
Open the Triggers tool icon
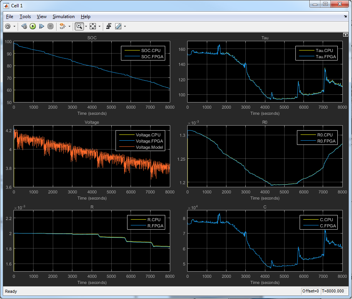coord(109,26)
